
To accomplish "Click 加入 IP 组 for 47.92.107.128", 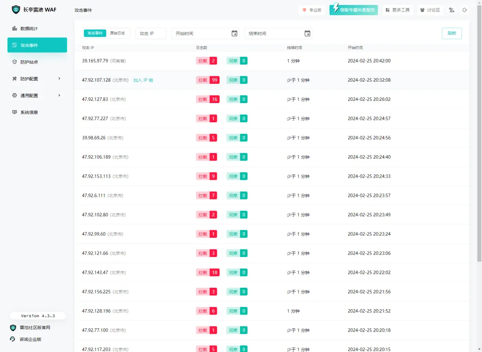I will pyautogui.click(x=143, y=80).
